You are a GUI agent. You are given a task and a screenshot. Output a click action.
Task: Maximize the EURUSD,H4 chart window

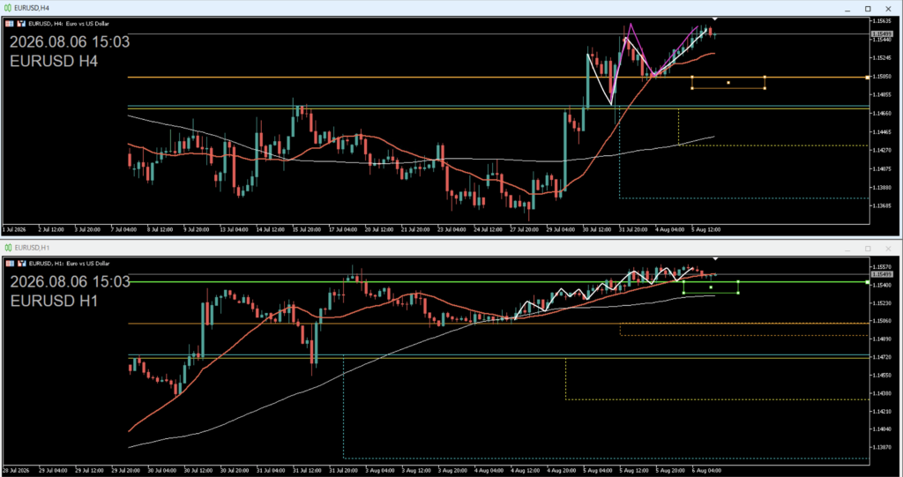click(x=868, y=8)
